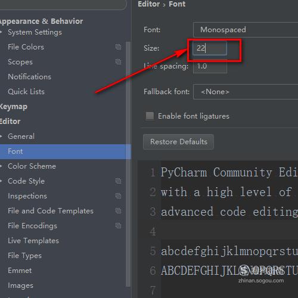The image size is (298, 298).
Task: Click project-level icon beside Scopes
Action: pyautogui.click(x=118, y=62)
